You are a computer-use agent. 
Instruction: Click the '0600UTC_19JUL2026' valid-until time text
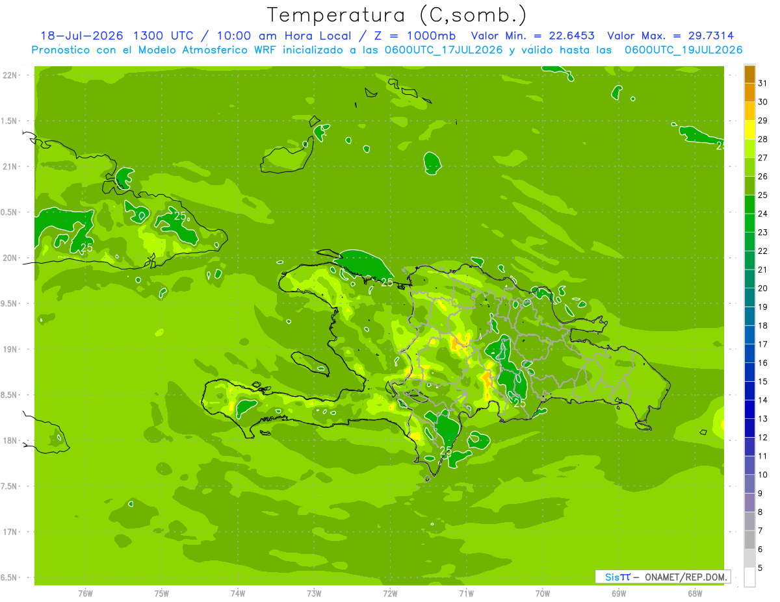tap(684, 50)
